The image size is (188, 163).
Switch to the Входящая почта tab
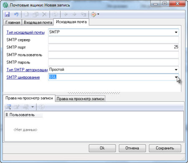click(x=38, y=23)
